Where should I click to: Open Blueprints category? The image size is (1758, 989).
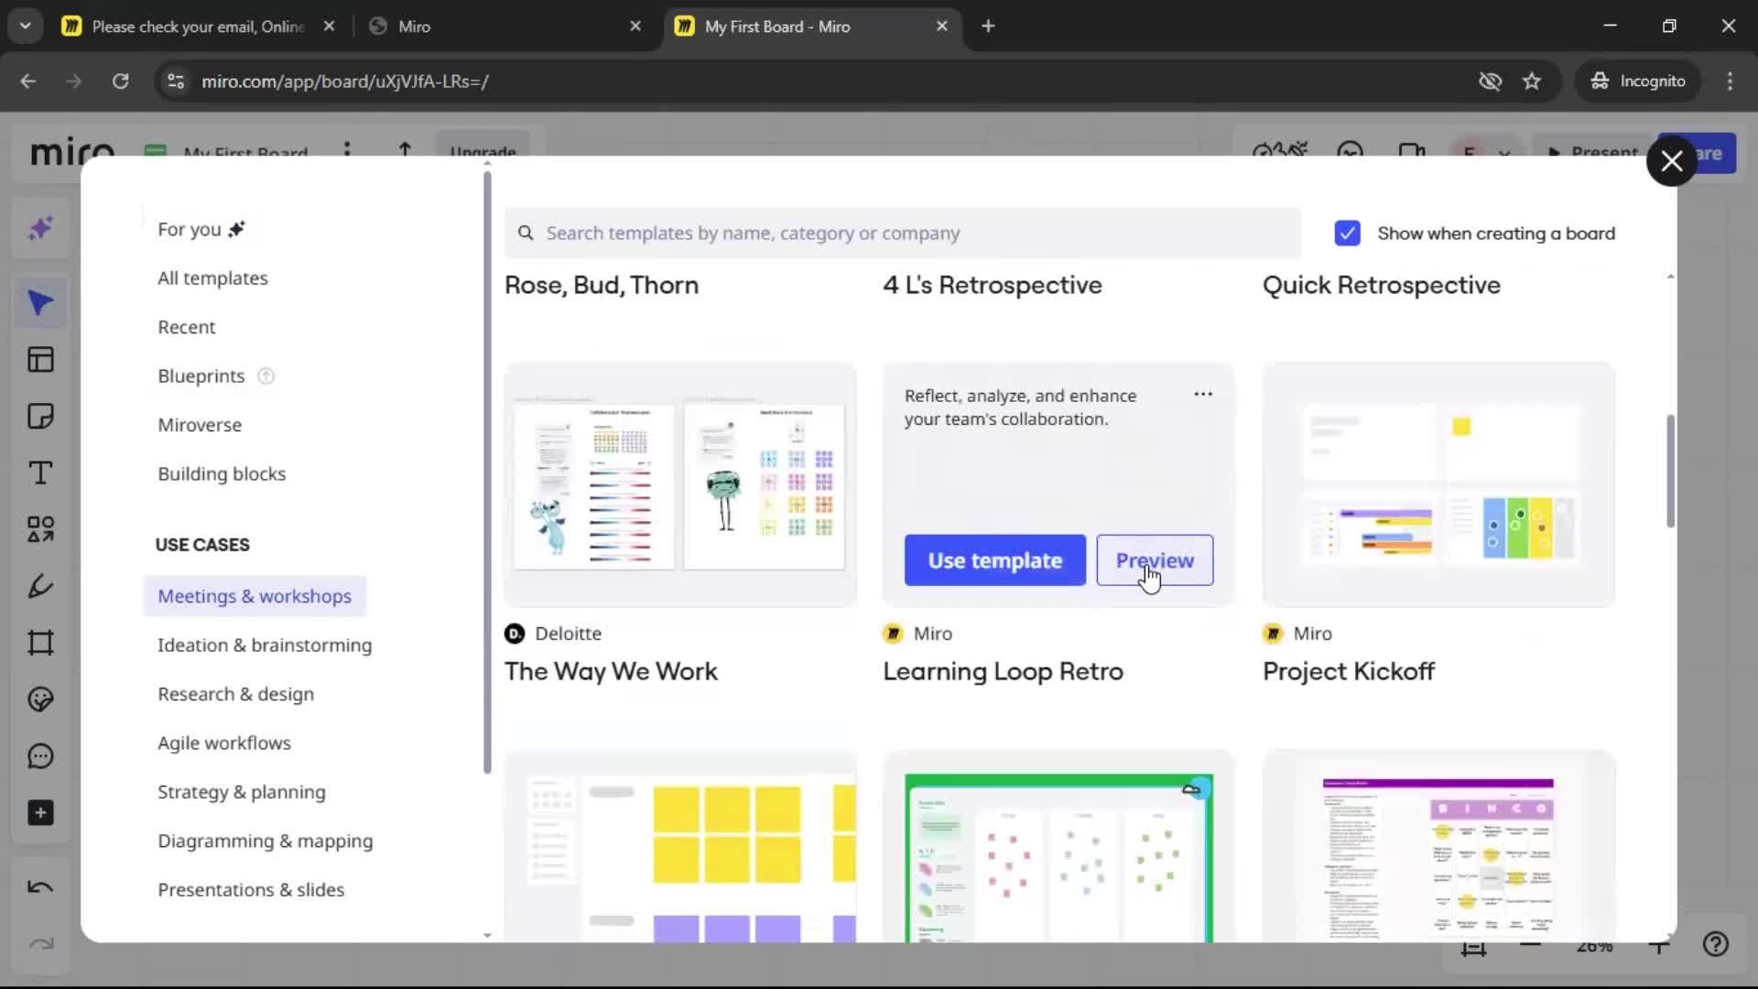(x=201, y=376)
